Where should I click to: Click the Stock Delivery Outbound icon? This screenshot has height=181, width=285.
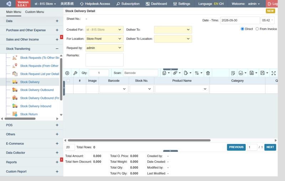point(15,90)
